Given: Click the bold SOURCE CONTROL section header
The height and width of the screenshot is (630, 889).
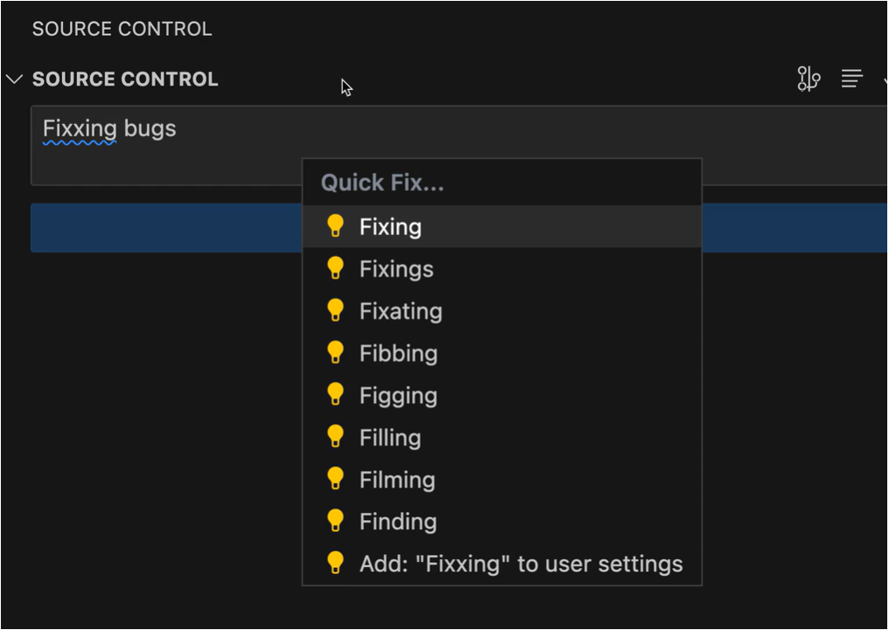Looking at the screenshot, I should pyautogui.click(x=125, y=80).
